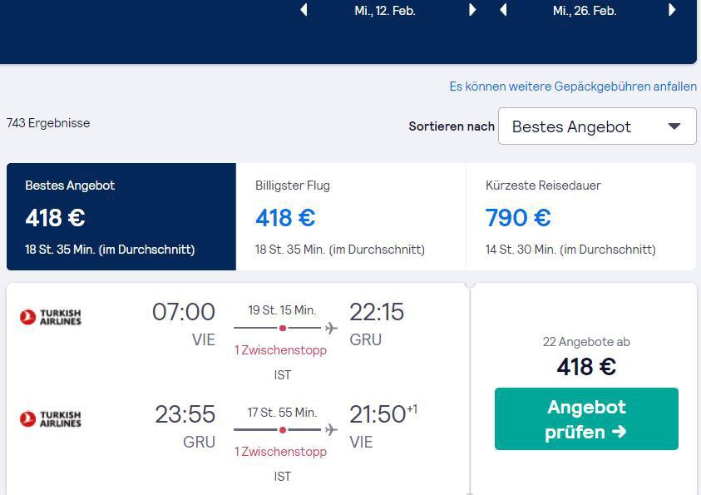This screenshot has width=701, height=495.
Task: Go to next day after Mi., 12. Feb.
Action: click(x=472, y=10)
